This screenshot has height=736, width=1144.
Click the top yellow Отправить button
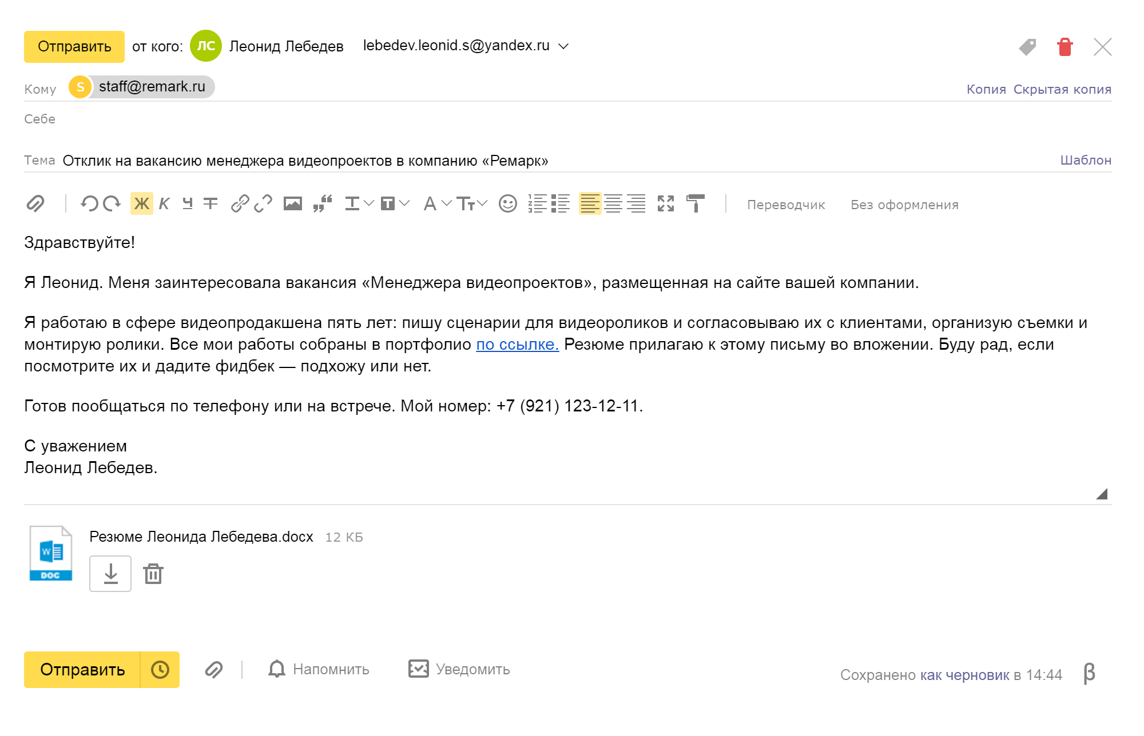pyautogui.click(x=74, y=46)
